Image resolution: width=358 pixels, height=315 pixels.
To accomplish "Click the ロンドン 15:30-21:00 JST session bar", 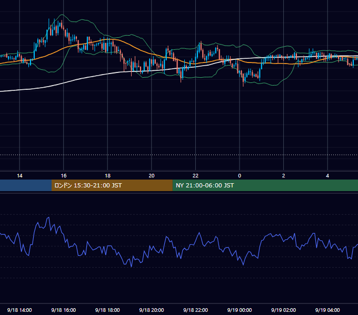I will pos(112,185).
